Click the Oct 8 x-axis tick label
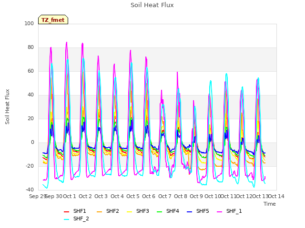This screenshot has width=305, height=228. pyautogui.click(x=181, y=196)
